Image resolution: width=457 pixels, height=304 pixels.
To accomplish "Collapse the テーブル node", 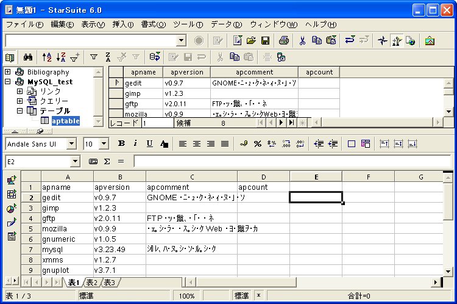I will [x=19, y=110].
